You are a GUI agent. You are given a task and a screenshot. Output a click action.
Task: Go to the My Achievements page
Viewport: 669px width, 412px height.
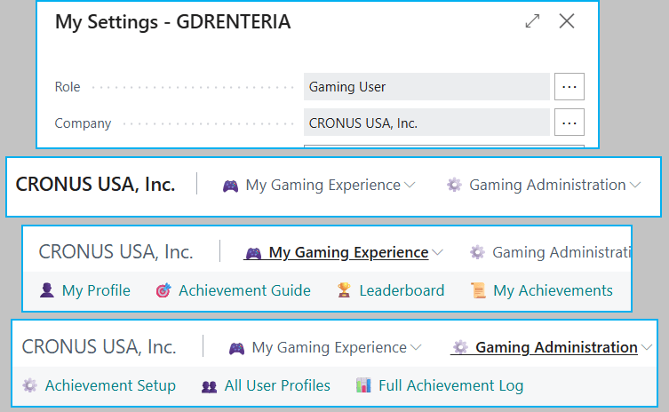tap(553, 290)
